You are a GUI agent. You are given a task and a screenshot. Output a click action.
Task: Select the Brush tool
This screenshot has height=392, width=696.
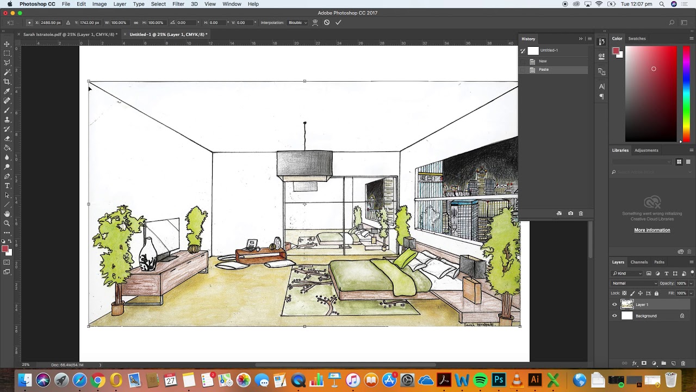(x=7, y=110)
